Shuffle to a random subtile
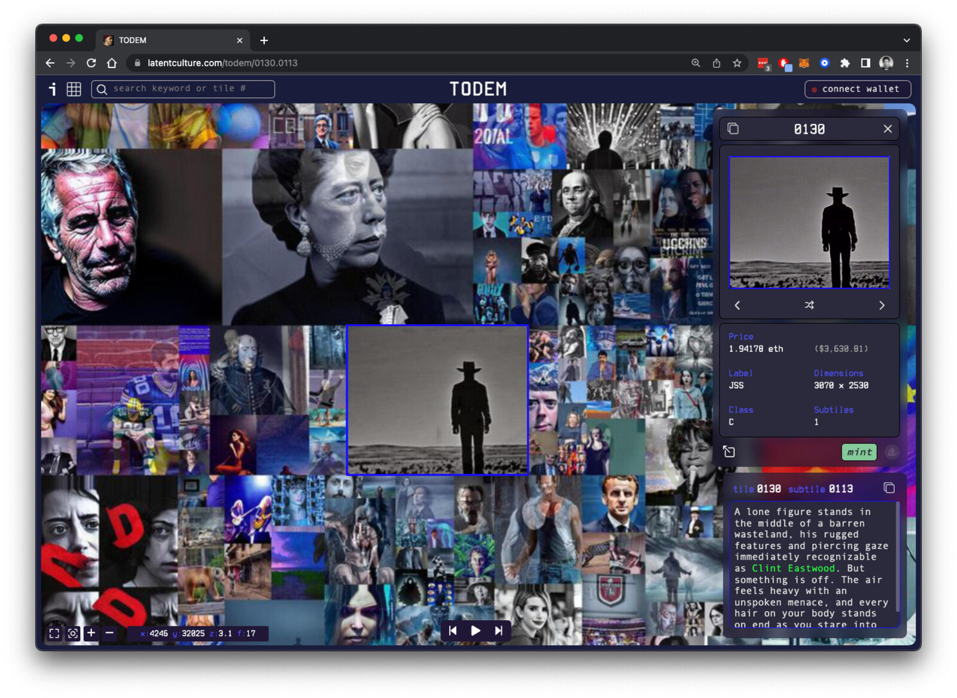 (809, 305)
